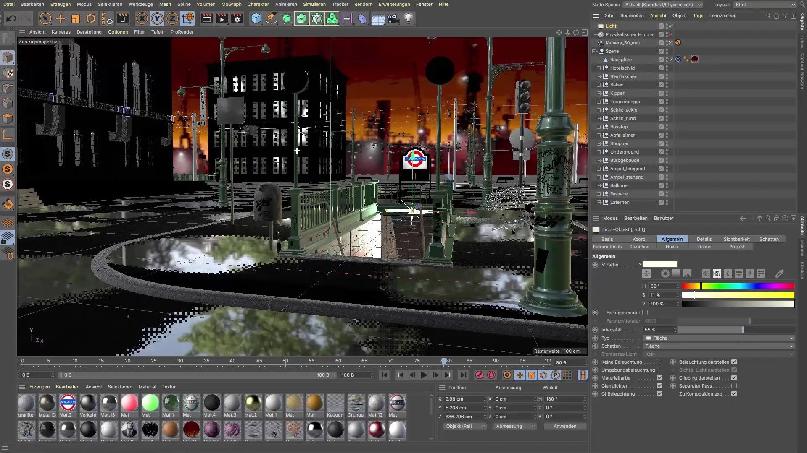The height and width of the screenshot is (453, 807).
Task: Open the Layout Start dropdown
Action: pyautogui.click(x=765, y=5)
